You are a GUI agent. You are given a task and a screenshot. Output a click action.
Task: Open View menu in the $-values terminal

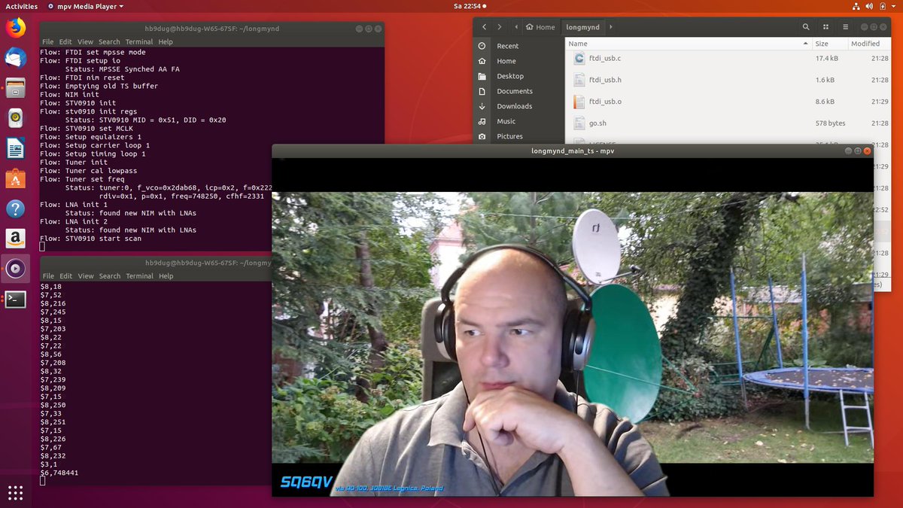pos(85,276)
